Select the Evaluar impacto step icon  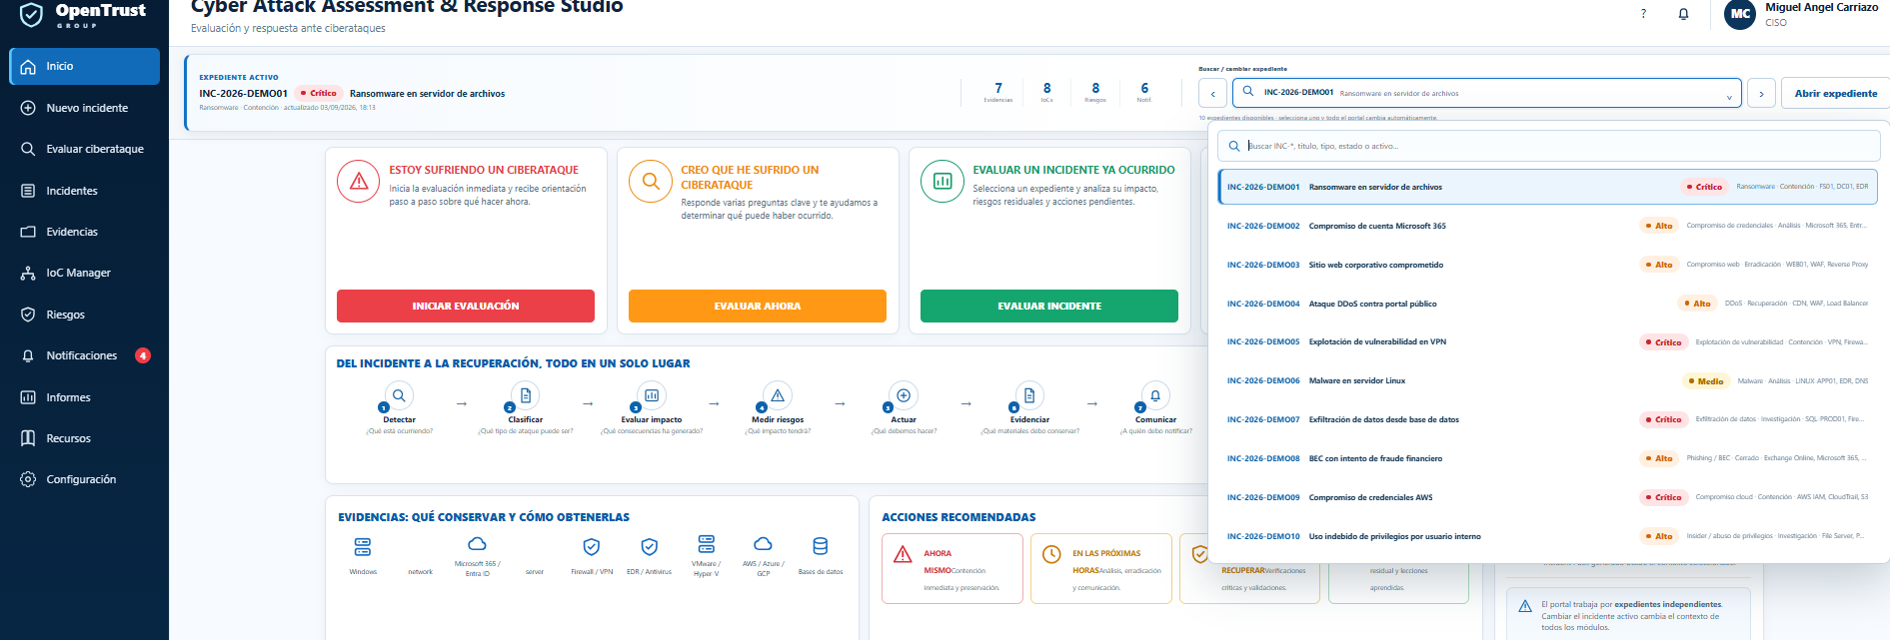(652, 395)
